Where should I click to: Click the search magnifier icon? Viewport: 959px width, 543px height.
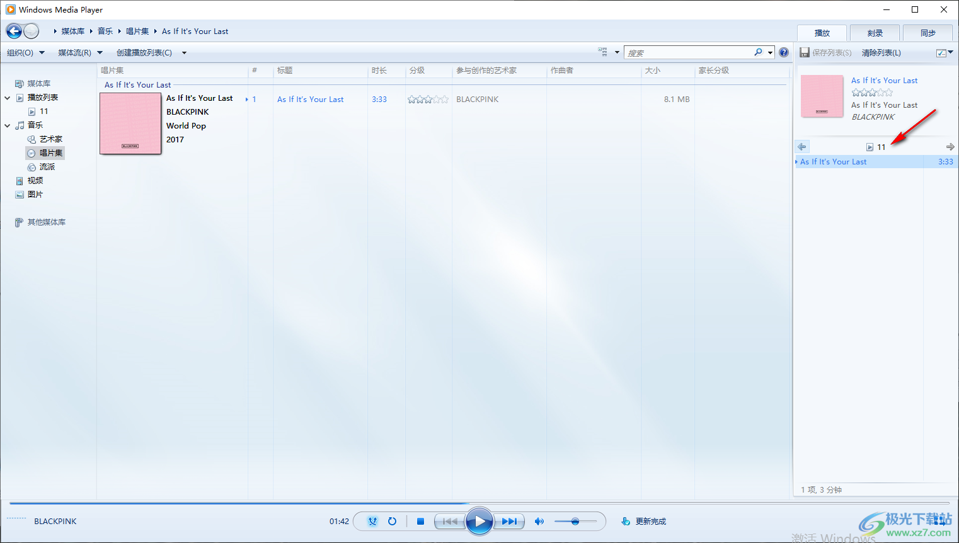pos(759,52)
